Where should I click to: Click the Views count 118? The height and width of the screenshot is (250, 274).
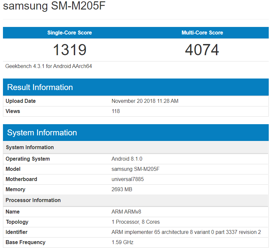point(116,111)
